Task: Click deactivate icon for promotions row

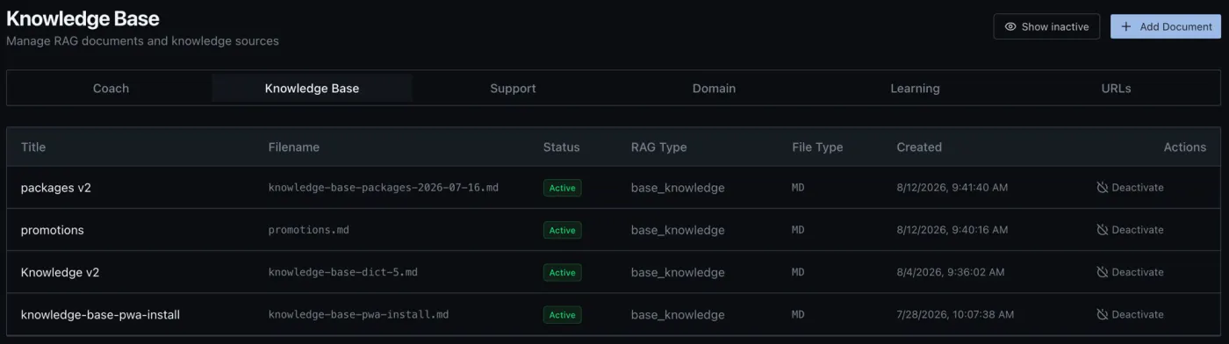Action: 1103,230
